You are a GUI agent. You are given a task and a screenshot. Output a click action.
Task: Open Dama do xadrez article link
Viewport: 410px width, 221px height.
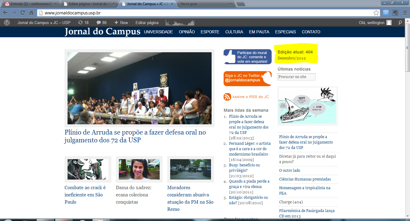click(134, 195)
